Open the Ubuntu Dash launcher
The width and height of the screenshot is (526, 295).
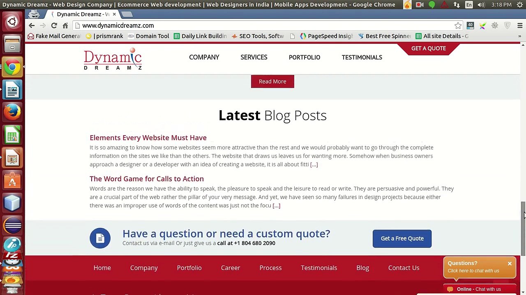[12, 21]
